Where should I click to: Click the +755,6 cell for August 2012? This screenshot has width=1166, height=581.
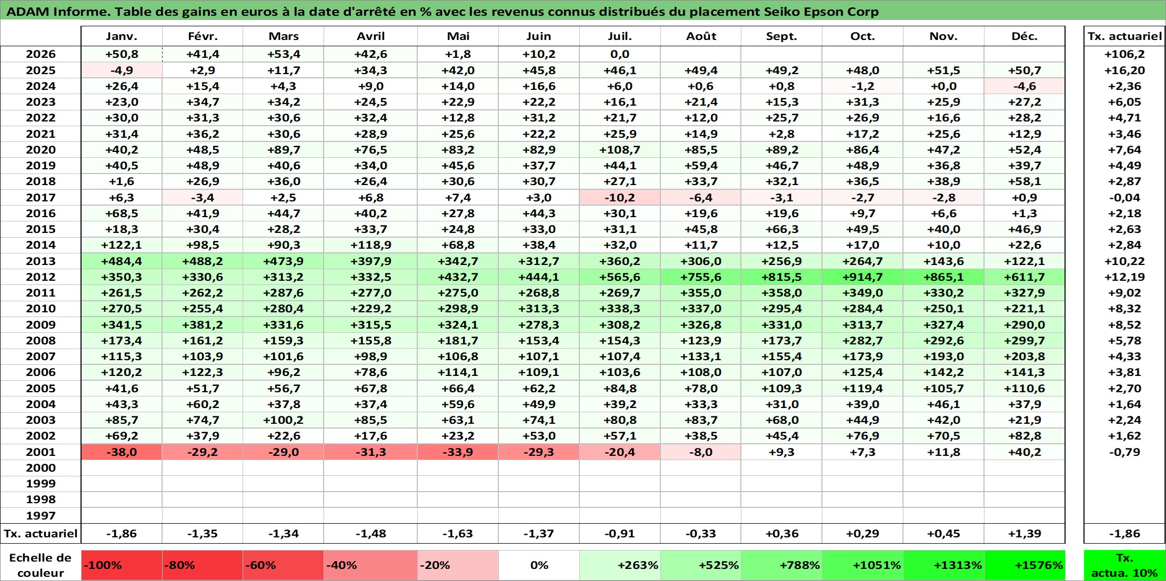pyautogui.click(x=701, y=277)
